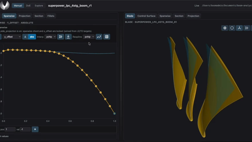The height and width of the screenshot is (142, 252).
Task: Open the table grid view icon
Action: click(107, 37)
